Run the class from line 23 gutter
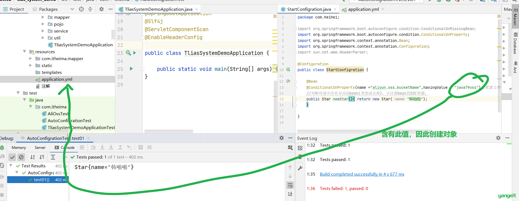 [x=135, y=53]
